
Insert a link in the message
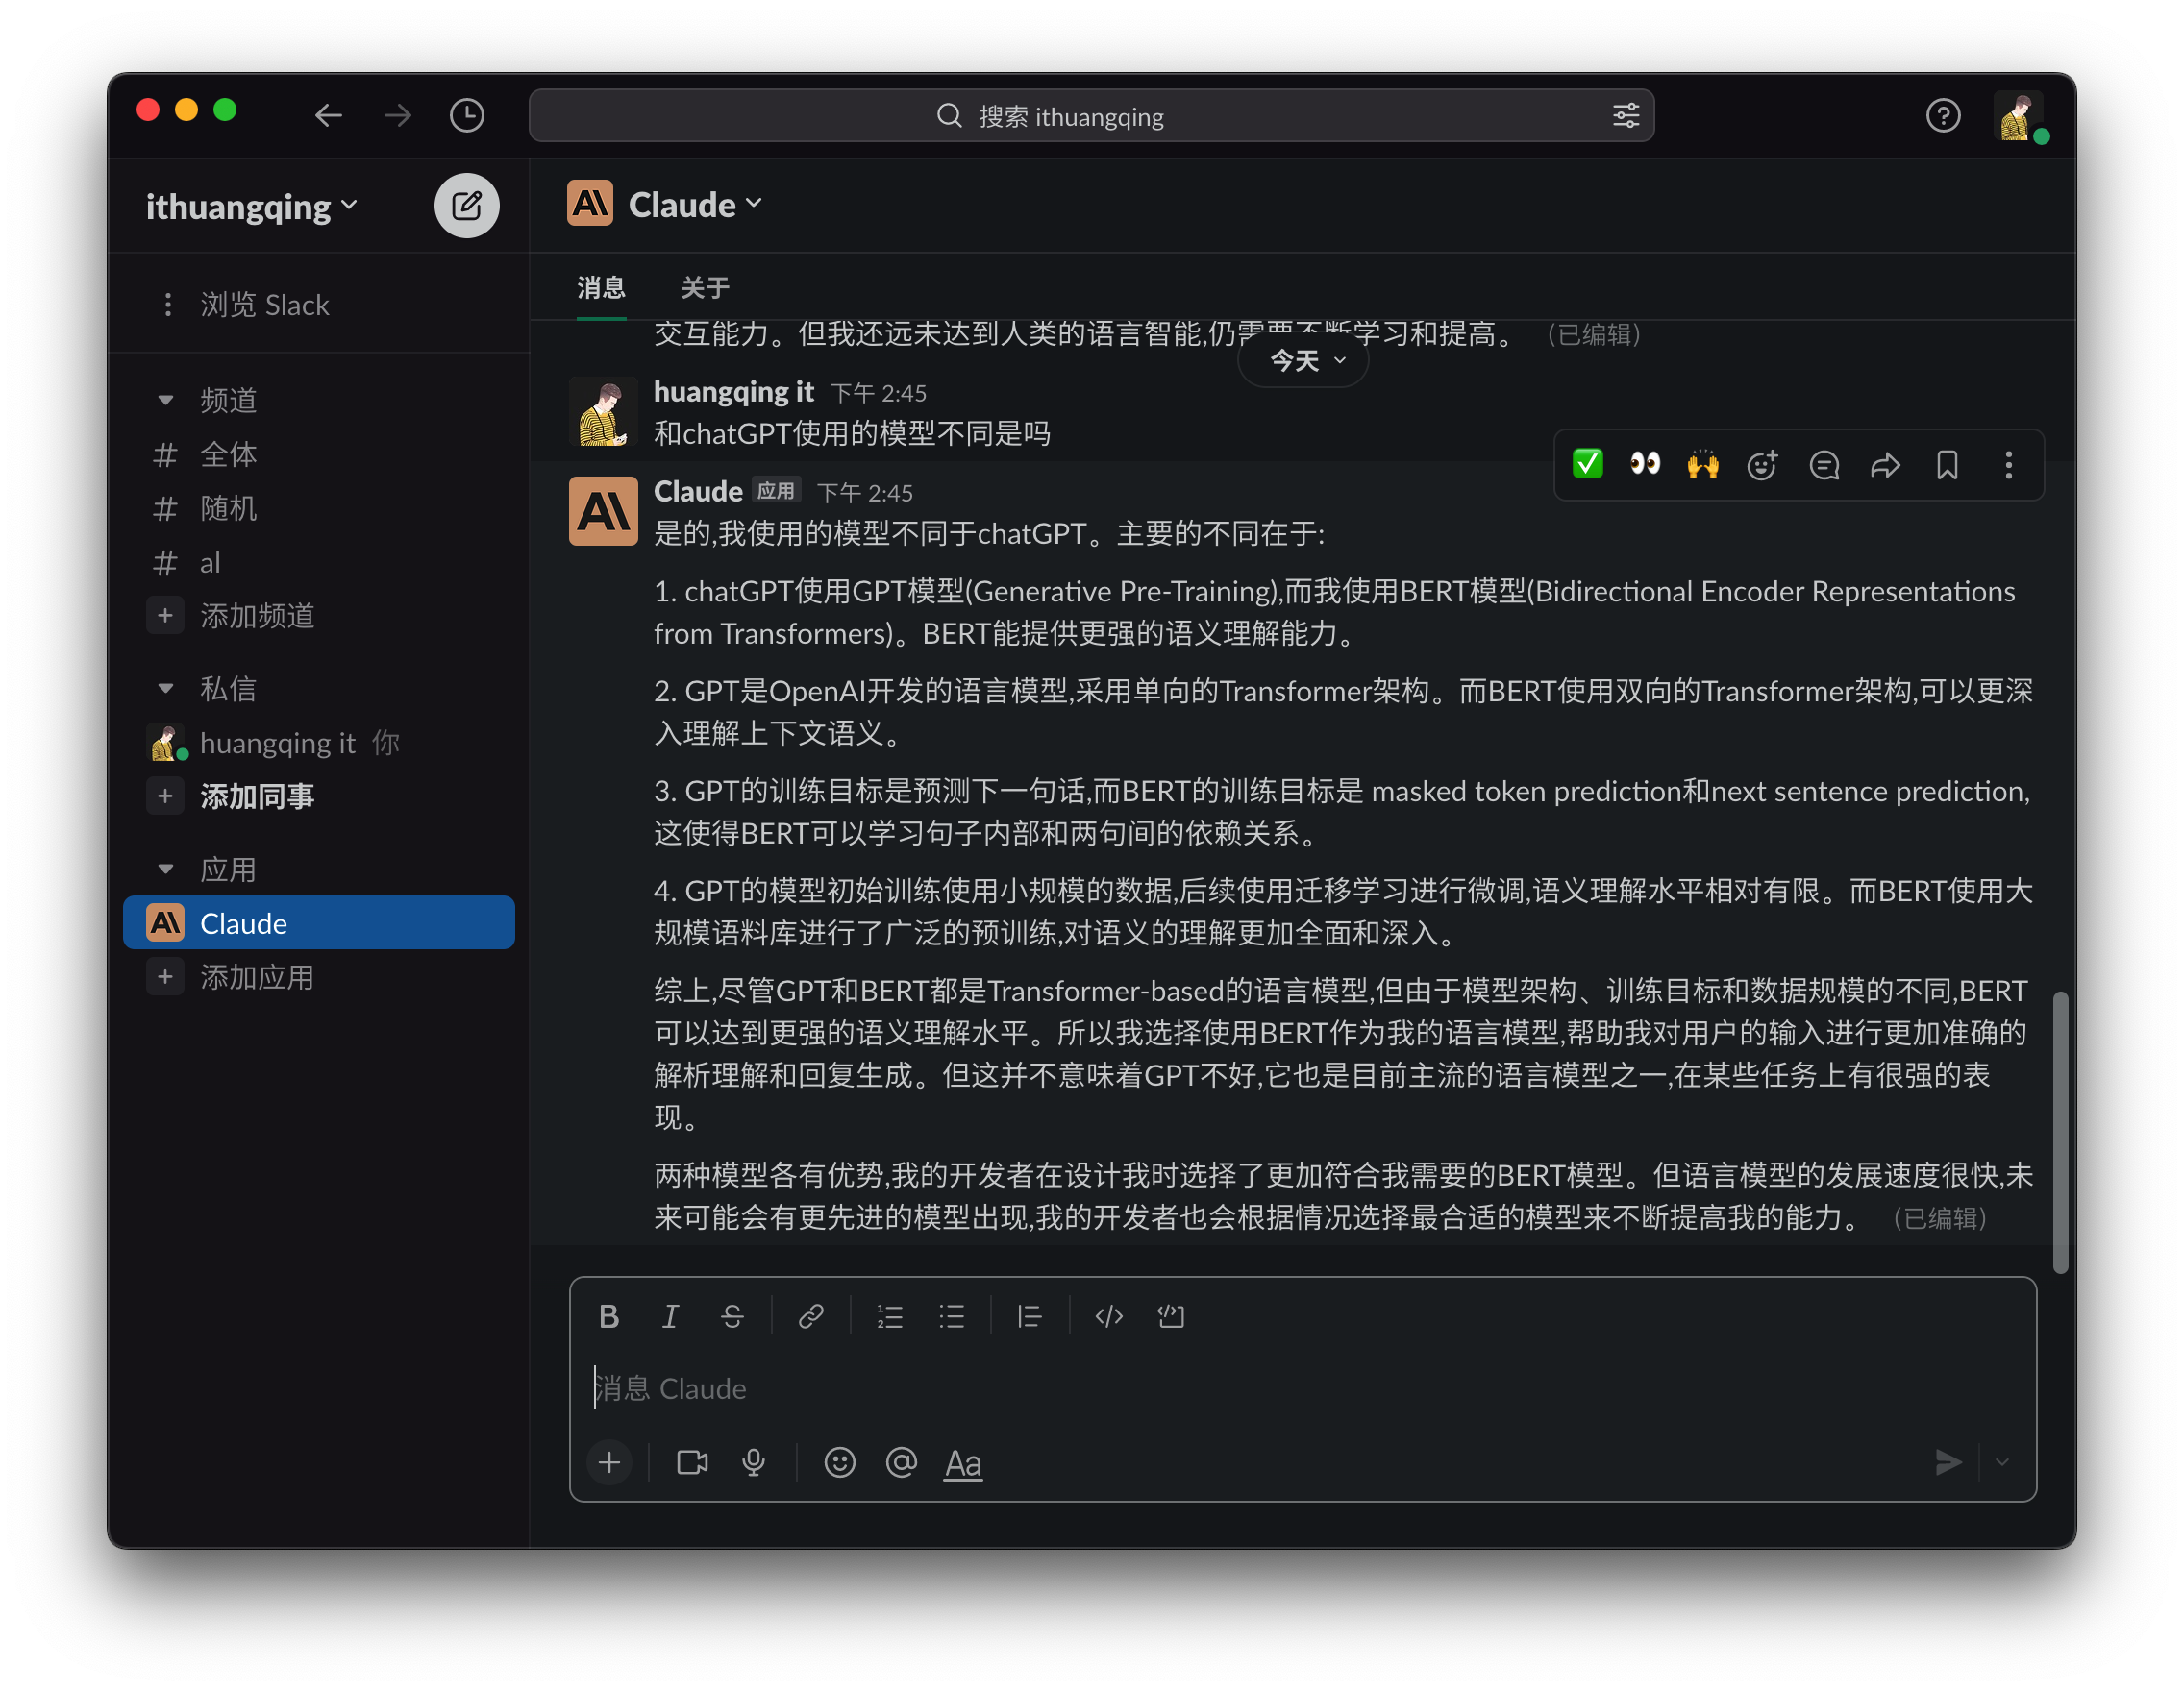coord(811,1316)
